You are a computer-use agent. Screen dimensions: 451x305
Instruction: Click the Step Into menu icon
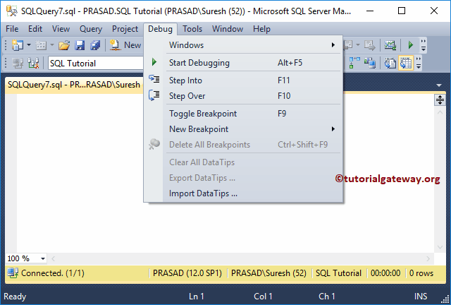pos(154,78)
